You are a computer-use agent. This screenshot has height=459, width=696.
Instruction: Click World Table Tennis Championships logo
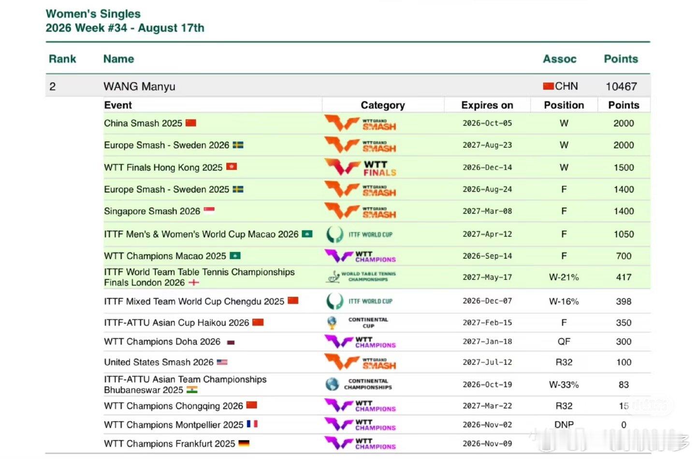click(362, 276)
